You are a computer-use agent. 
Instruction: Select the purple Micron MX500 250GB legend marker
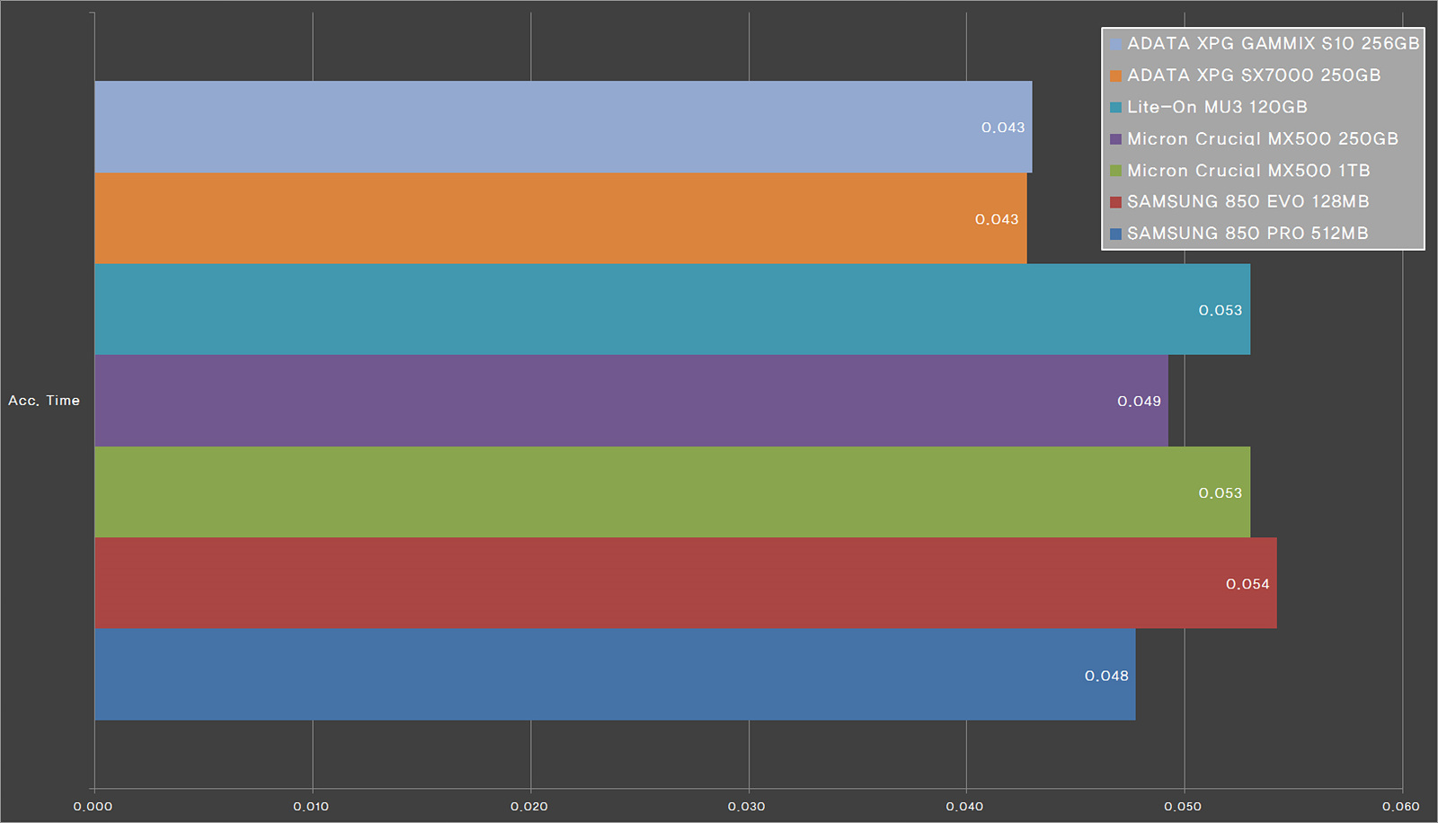(1114, 138)
